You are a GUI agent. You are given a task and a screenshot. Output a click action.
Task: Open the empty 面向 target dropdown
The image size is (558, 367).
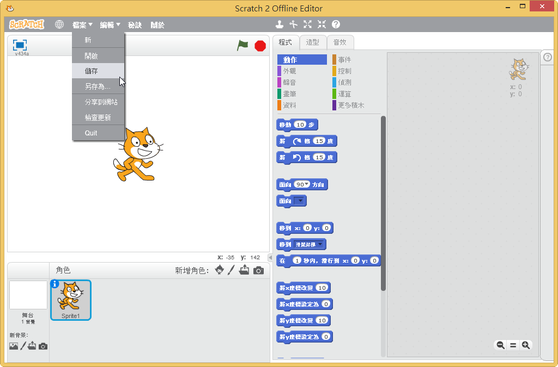300,201
